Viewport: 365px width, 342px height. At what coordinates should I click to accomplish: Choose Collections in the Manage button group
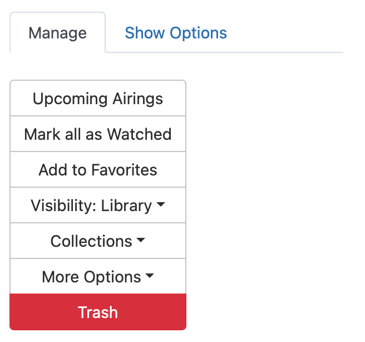(92, 241)
